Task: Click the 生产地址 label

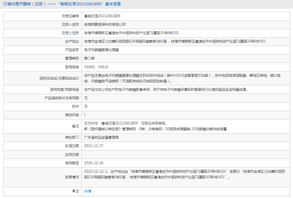Action: [x=72, y=41]
